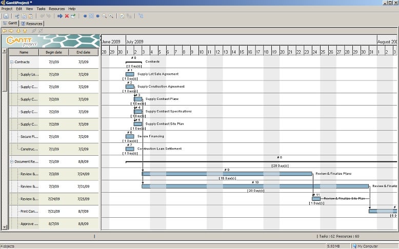Click the New Task blue arrow icon

pyautogui.click(x=60, y=16)
